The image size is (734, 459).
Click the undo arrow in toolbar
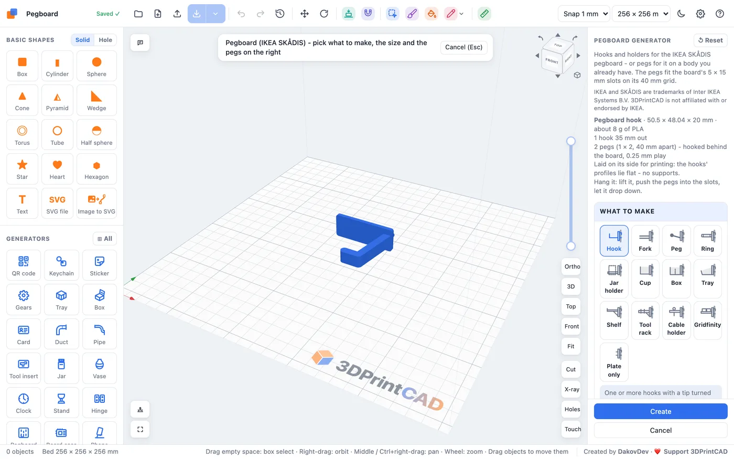point(241,14)
